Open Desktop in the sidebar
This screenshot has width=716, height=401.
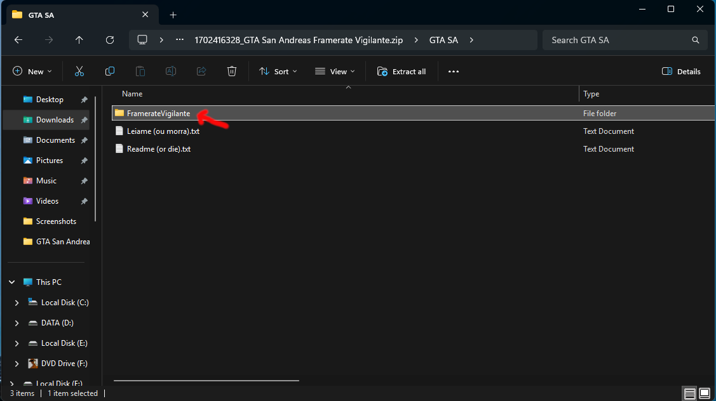[50, 100]
